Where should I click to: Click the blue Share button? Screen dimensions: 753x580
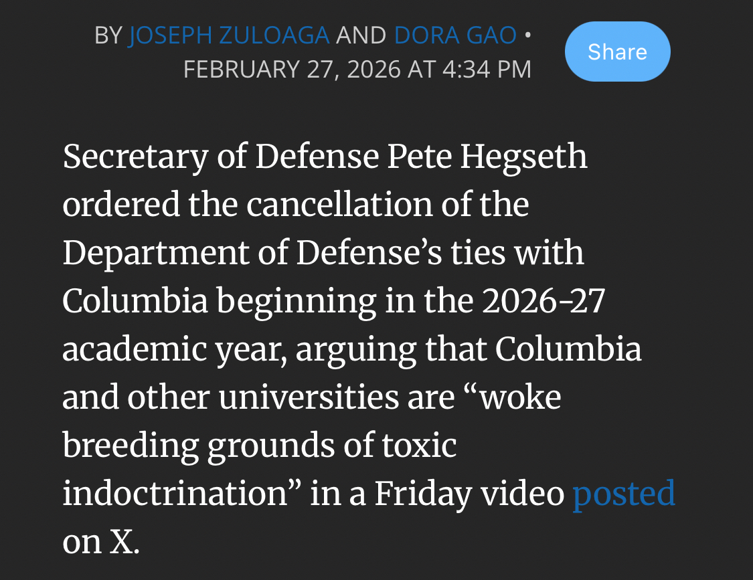617,52
